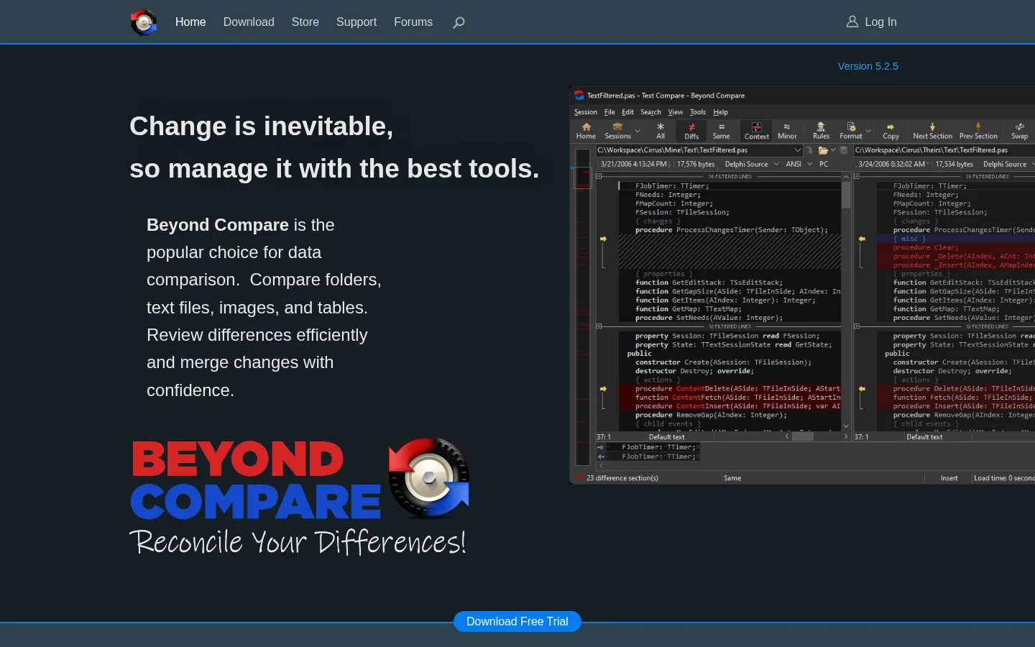The image size is (1035, 647).
Task: Select the All asterisk display filter icon
Action: click(661, 131)
